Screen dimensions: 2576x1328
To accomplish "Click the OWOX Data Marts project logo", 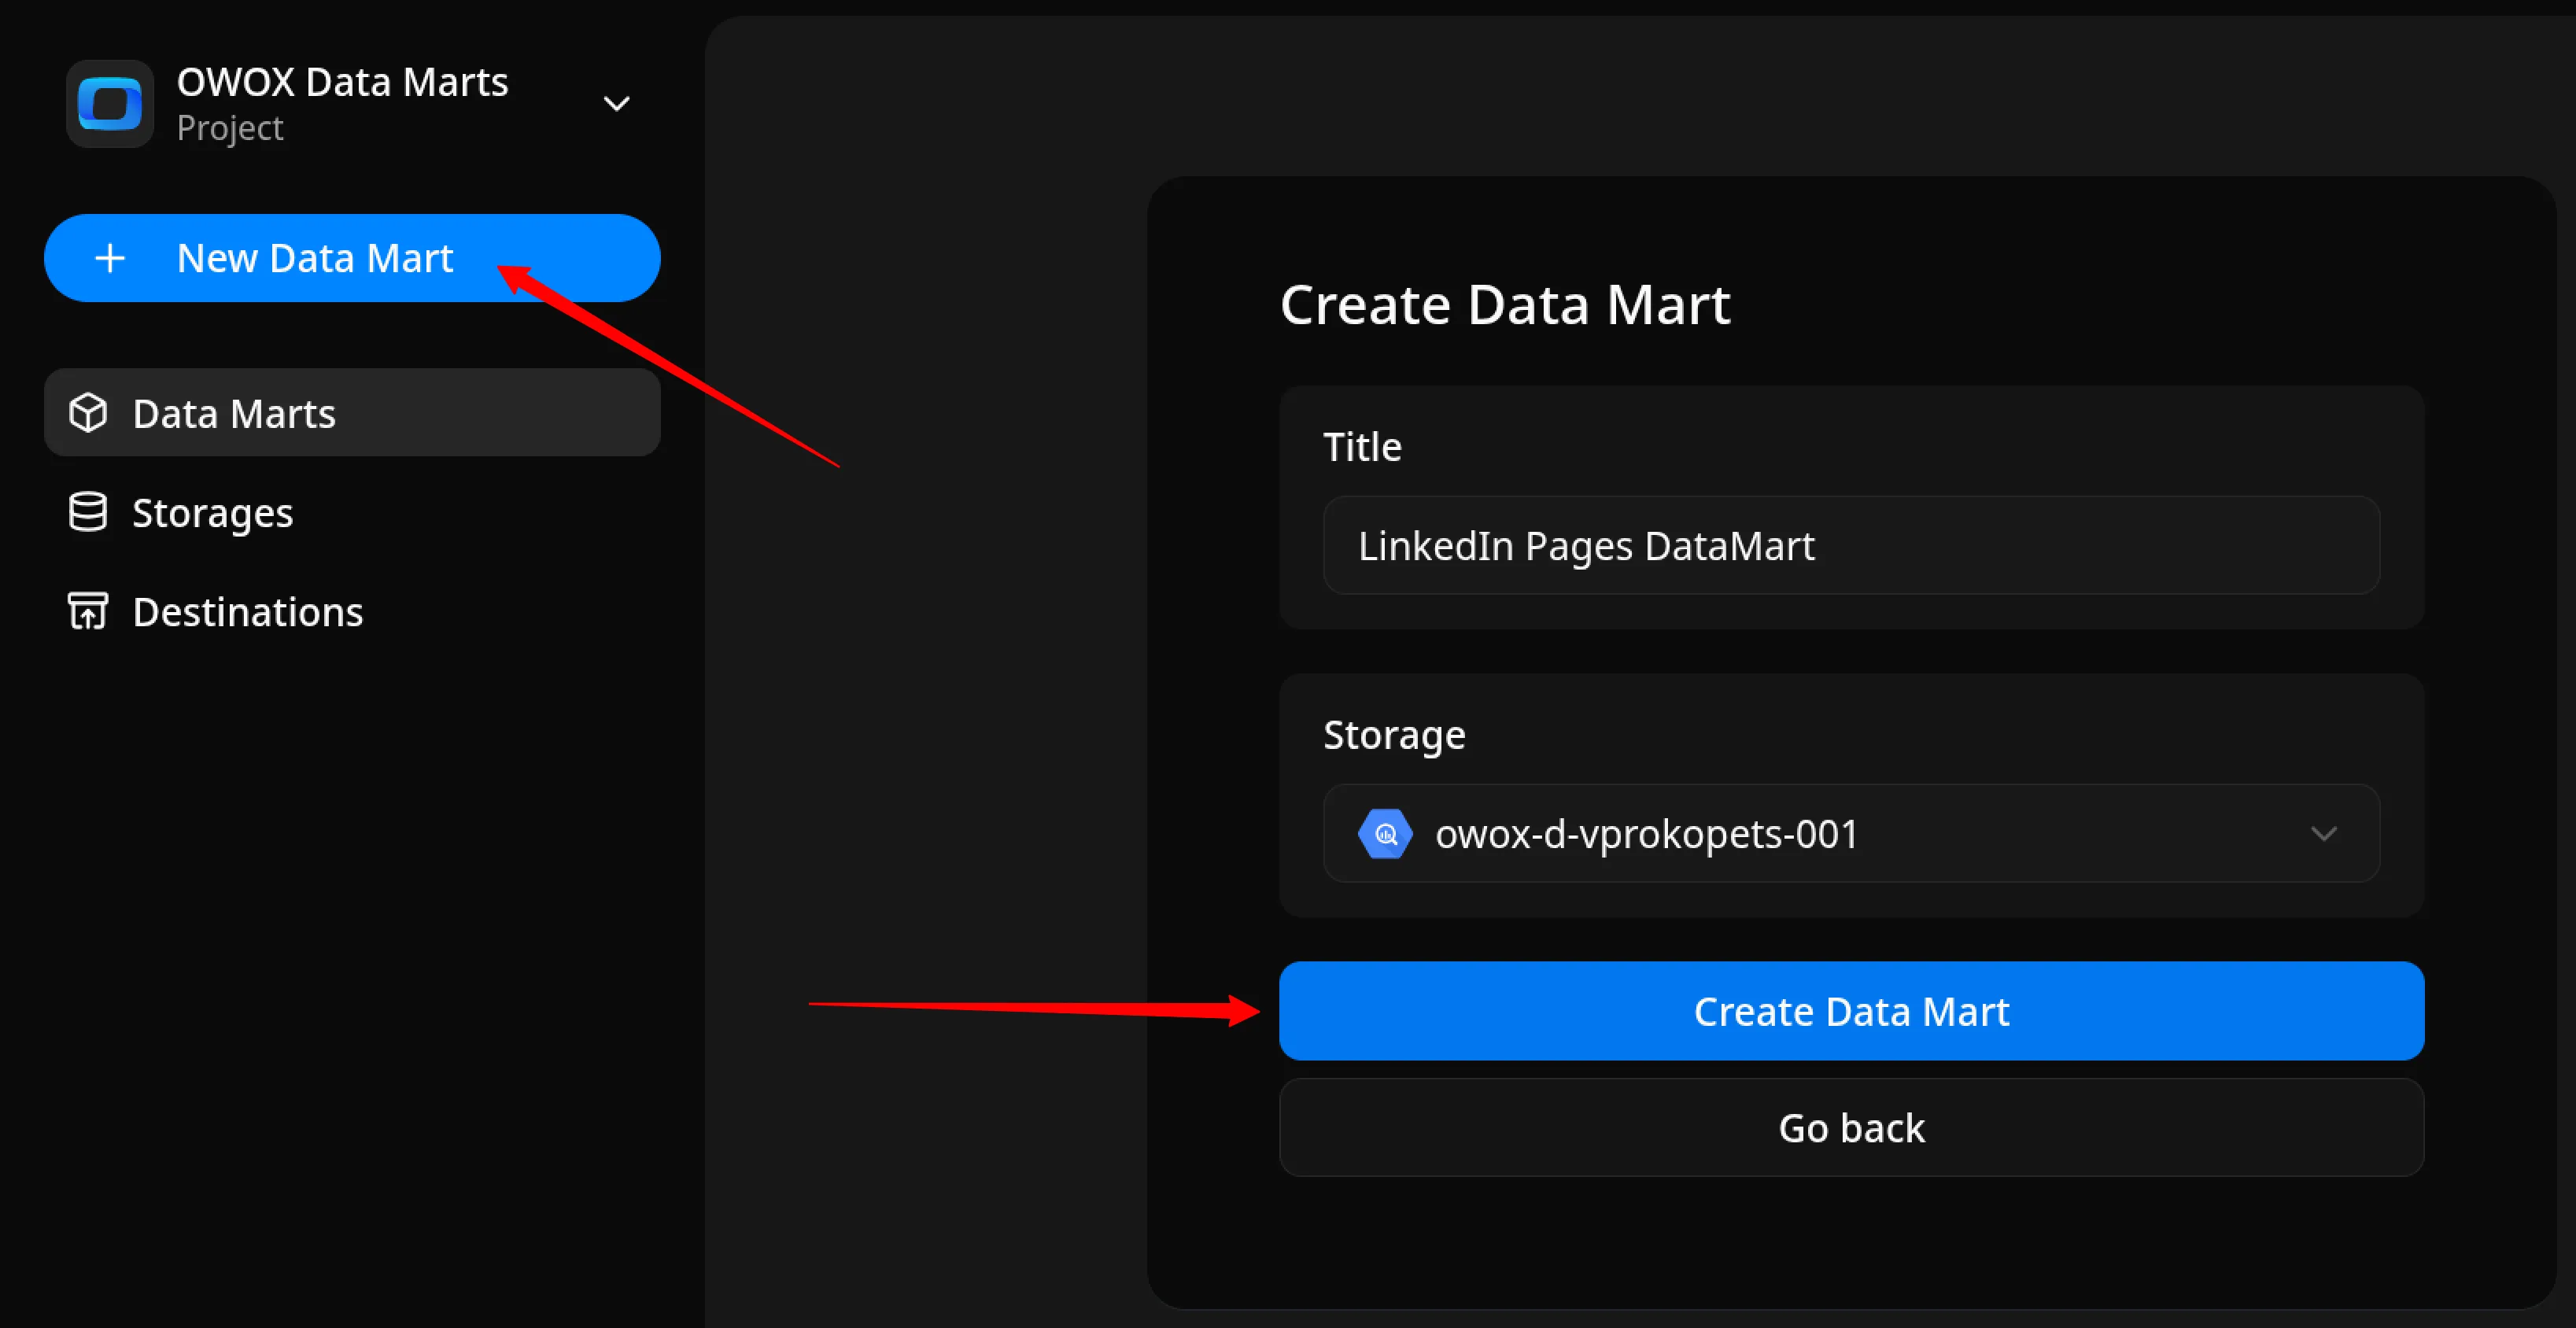I will [110, 103].
